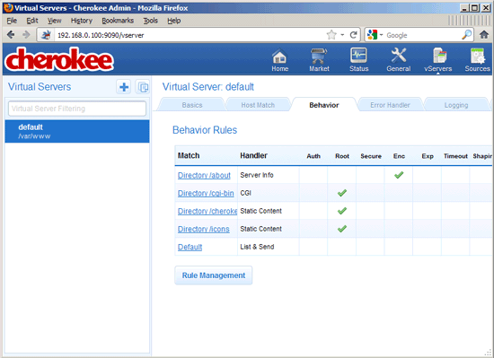
Task: Clone virtual server using the copy icon
Action: tap(143, 87)
